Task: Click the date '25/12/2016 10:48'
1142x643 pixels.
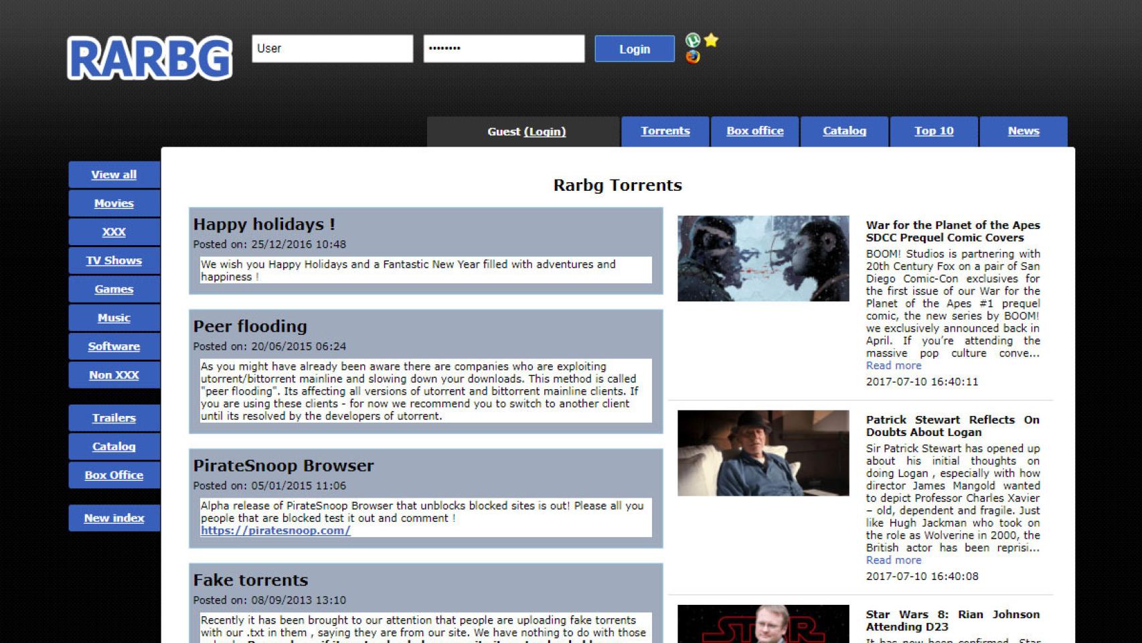Action: [299, 244]
